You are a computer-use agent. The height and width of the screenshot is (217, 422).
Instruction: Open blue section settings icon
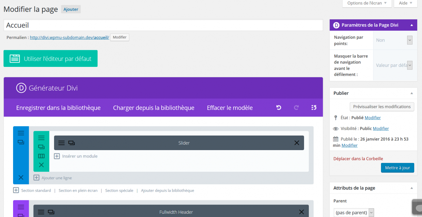(21, 133)
